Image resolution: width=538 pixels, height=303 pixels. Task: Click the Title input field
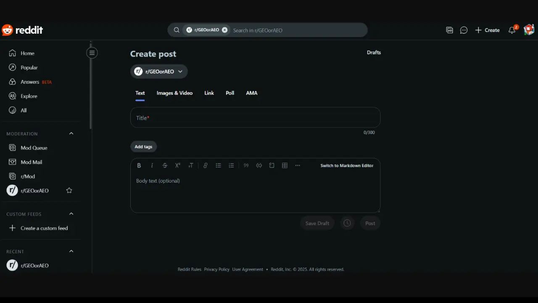pyautogui.click(x=255, y=118)
